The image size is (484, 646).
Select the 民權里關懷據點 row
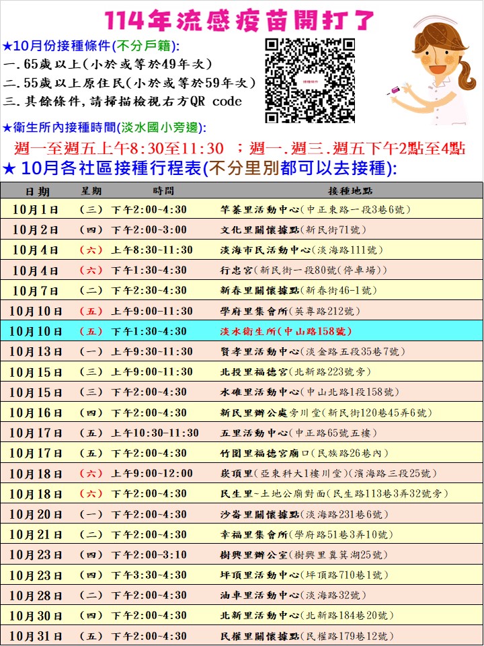coord(242,635)
